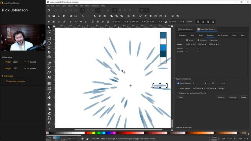Screen dimensions: 251x141
Task: Switch to the Fill and Stroke tab
Action: (185, 29)
